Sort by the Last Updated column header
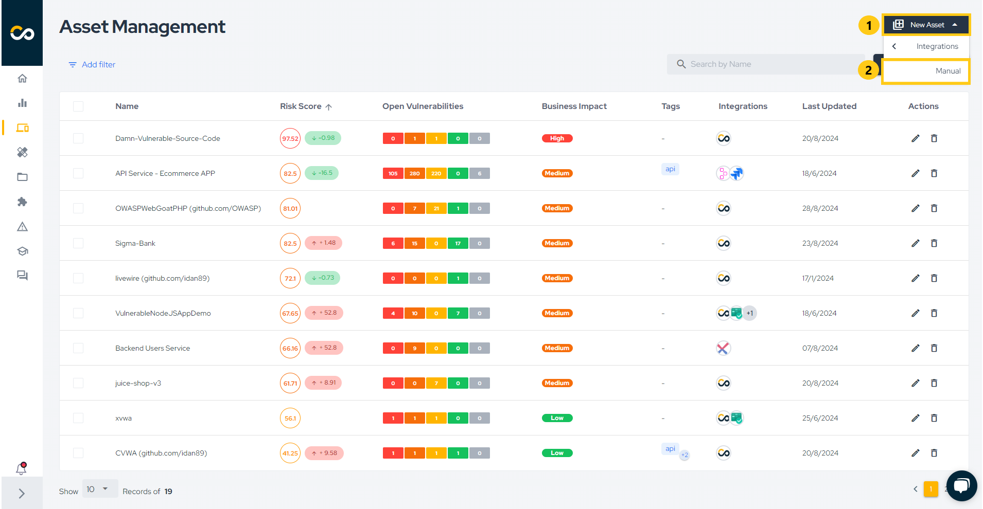This screenshot has height=509, width=983. [x=829, y=106]
